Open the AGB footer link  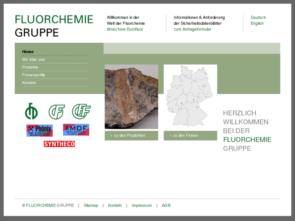click(x=166, y=206)
